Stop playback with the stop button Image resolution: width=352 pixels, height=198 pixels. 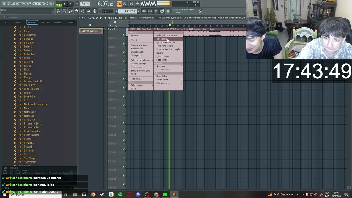(71, 4)
